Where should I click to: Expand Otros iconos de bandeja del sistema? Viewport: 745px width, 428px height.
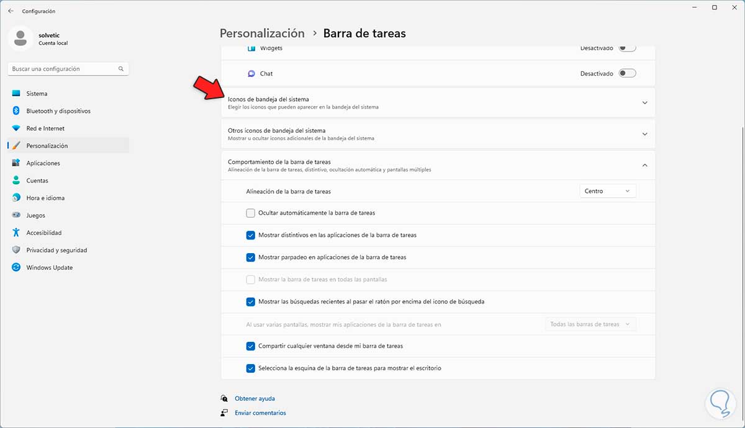[x=644, y=134]
